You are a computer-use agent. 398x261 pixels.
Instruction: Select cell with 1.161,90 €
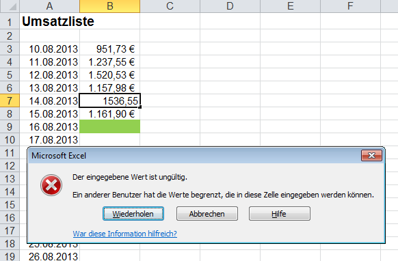point(109,113)
